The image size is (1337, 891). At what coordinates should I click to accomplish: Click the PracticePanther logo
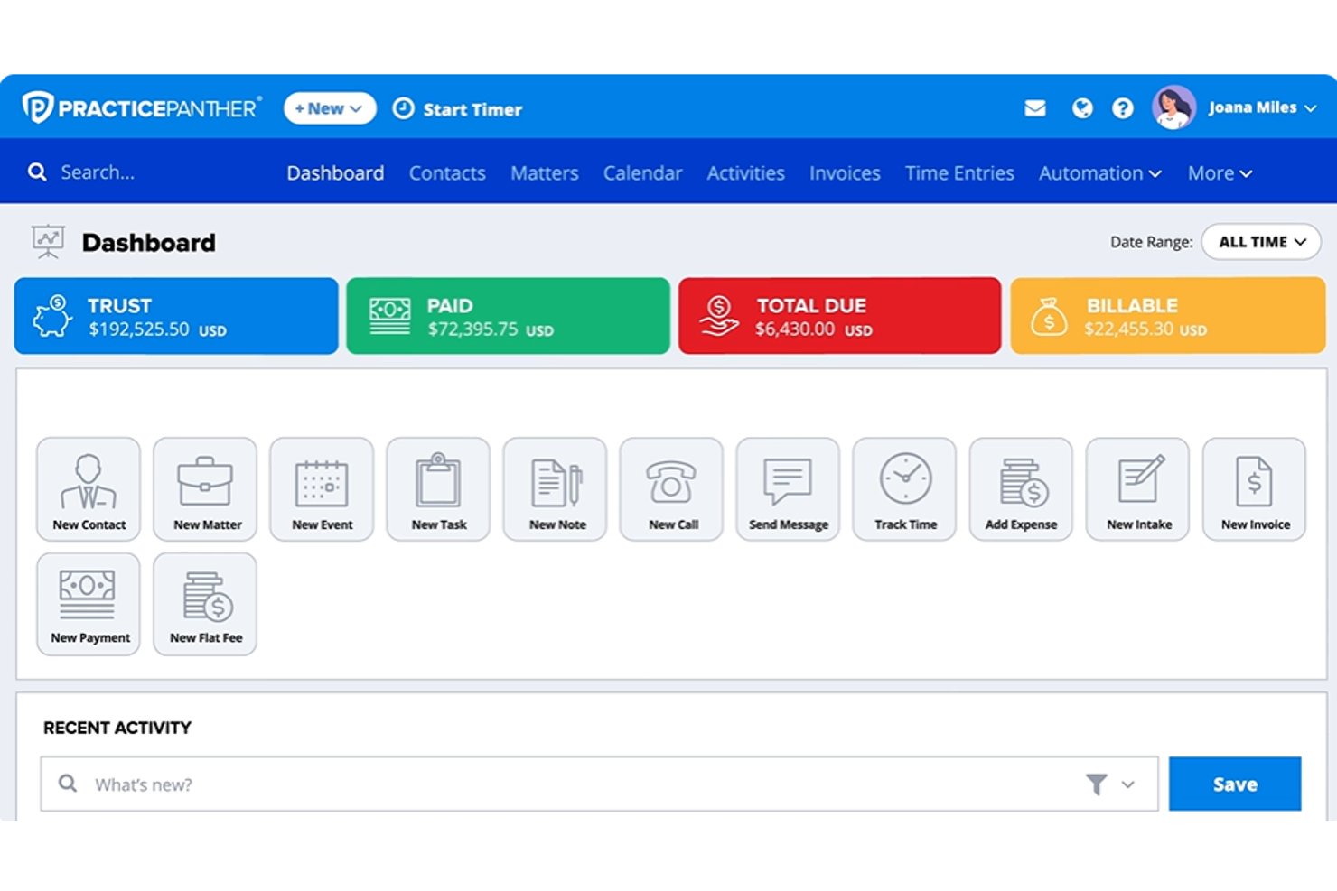point(142,108)
